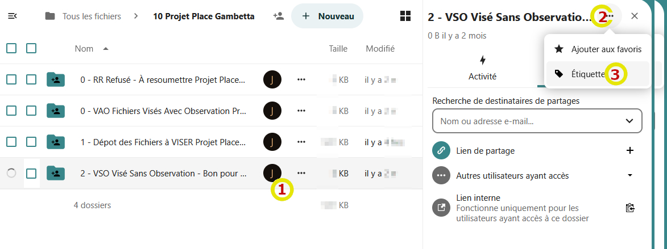Viewport: 667px width, 249px height.
Task: Click the copy internal link clipboard icon
Action: click(629, 208)
